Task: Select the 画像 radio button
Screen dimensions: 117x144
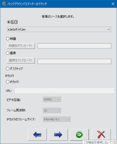Action: pos(8,53)
